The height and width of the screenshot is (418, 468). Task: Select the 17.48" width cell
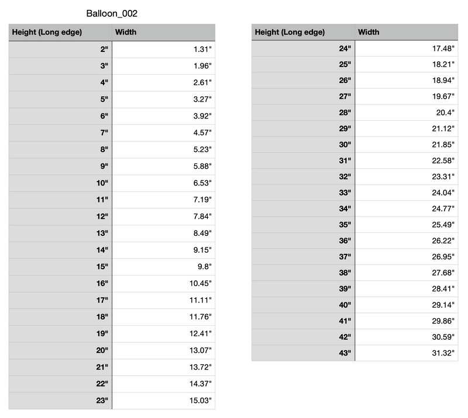pyautogui.click(x=407, y=48)
